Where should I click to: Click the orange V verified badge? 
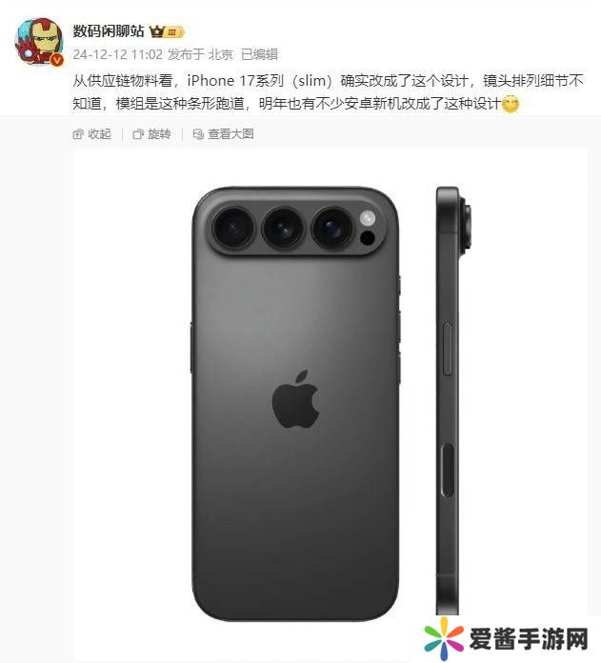point(57,60)
